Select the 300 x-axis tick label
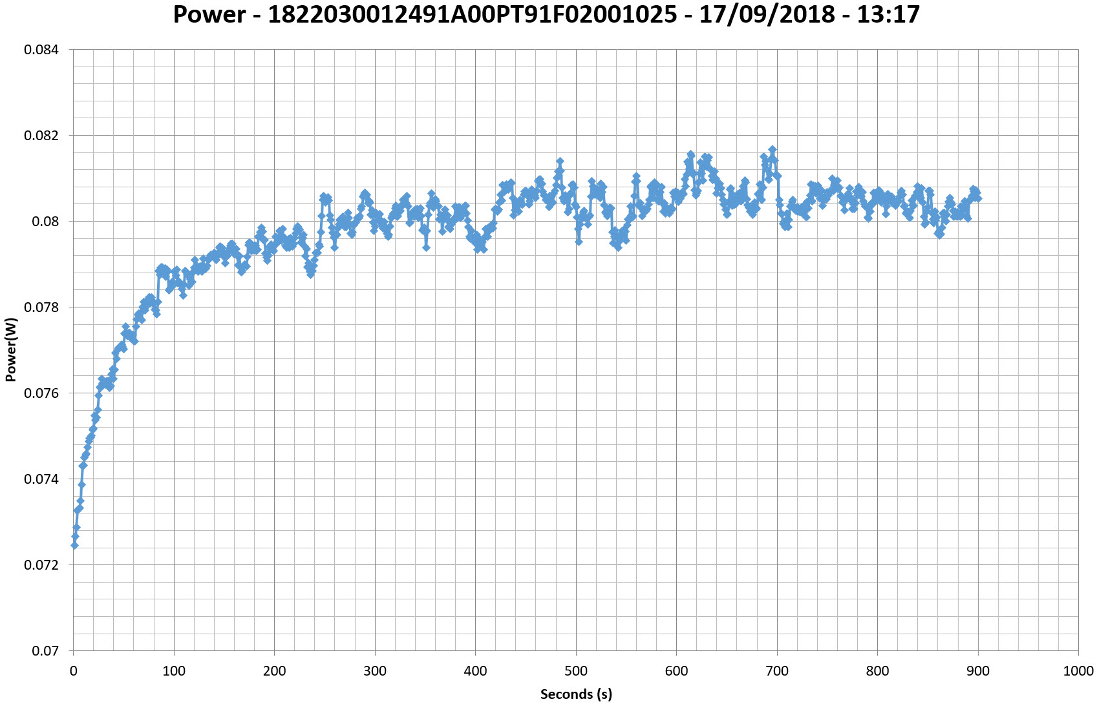Image resolution: width=1097 pixels, height=704 pixels. (375, 671)
